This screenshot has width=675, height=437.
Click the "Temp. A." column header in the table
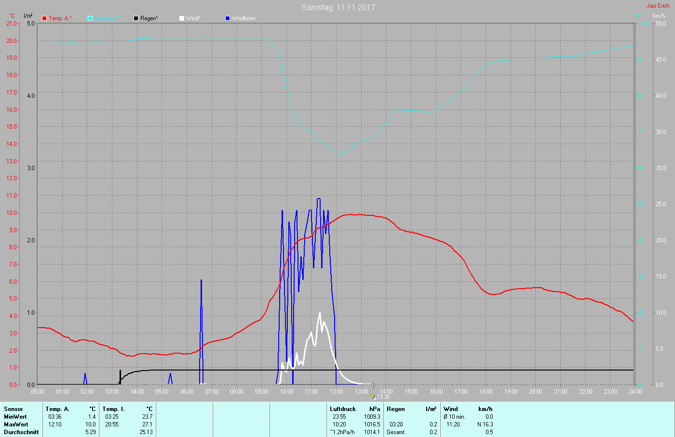(x=58, y=409)
